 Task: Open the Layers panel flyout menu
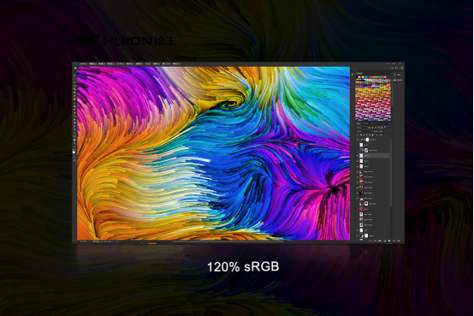(x=390, y=123)
